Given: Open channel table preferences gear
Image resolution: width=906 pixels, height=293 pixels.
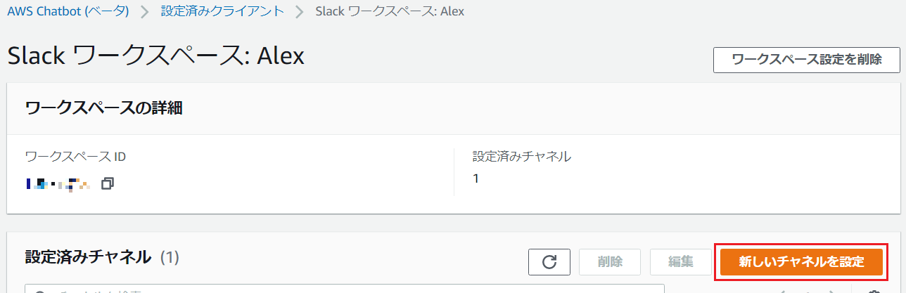Looking at the screenshot, I should (874, 290).
